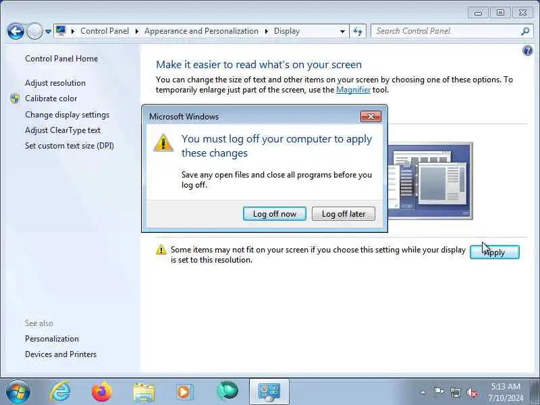Click the network tray icon
The width and height of the screenshot is (540, 405).
[x=455, y=392]
